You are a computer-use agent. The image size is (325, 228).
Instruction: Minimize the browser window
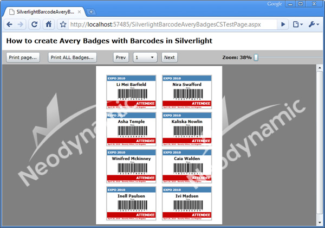[290, 4]
